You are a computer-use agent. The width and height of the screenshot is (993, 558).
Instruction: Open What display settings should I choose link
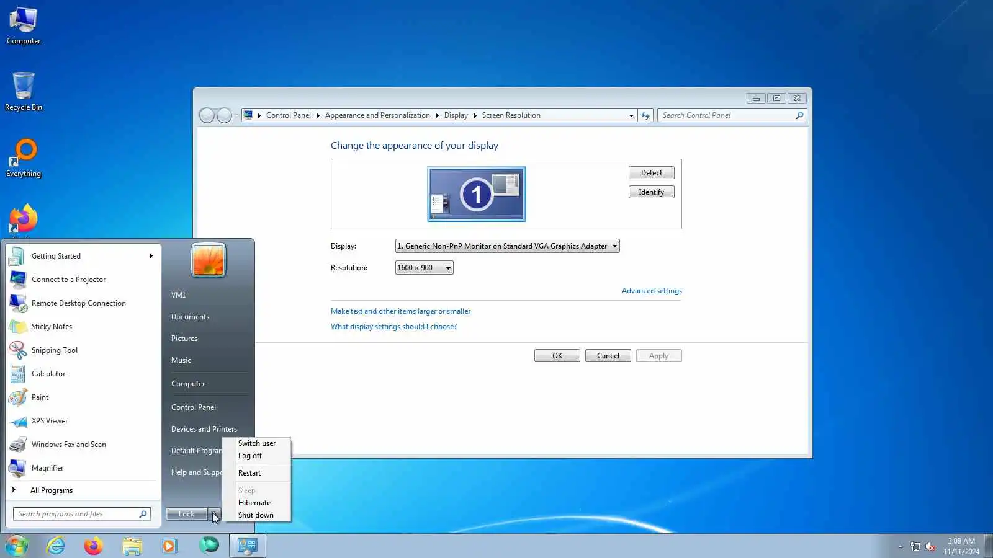click(x=393, y=327)
